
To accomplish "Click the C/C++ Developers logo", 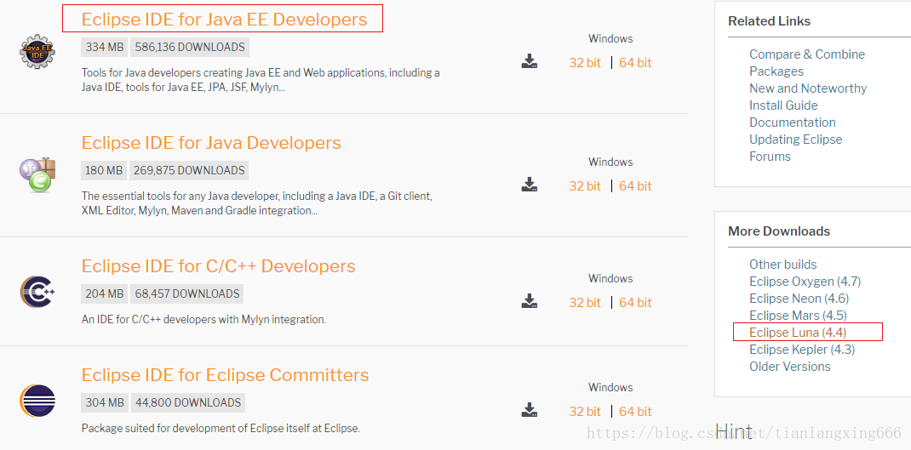I will (37, 291).
